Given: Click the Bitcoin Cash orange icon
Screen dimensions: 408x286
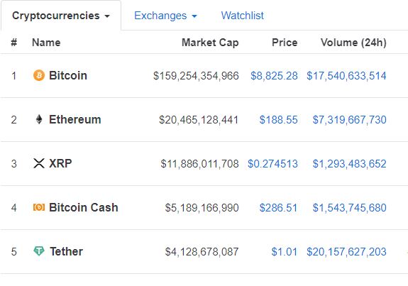Looking at the screenshot, I should click(x=39, y=207).
